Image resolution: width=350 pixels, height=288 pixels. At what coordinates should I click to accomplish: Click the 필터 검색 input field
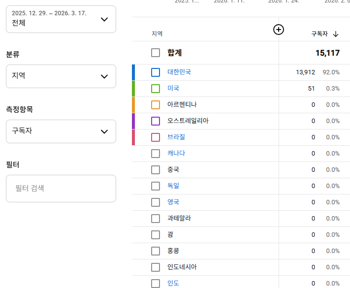(61, 188)
